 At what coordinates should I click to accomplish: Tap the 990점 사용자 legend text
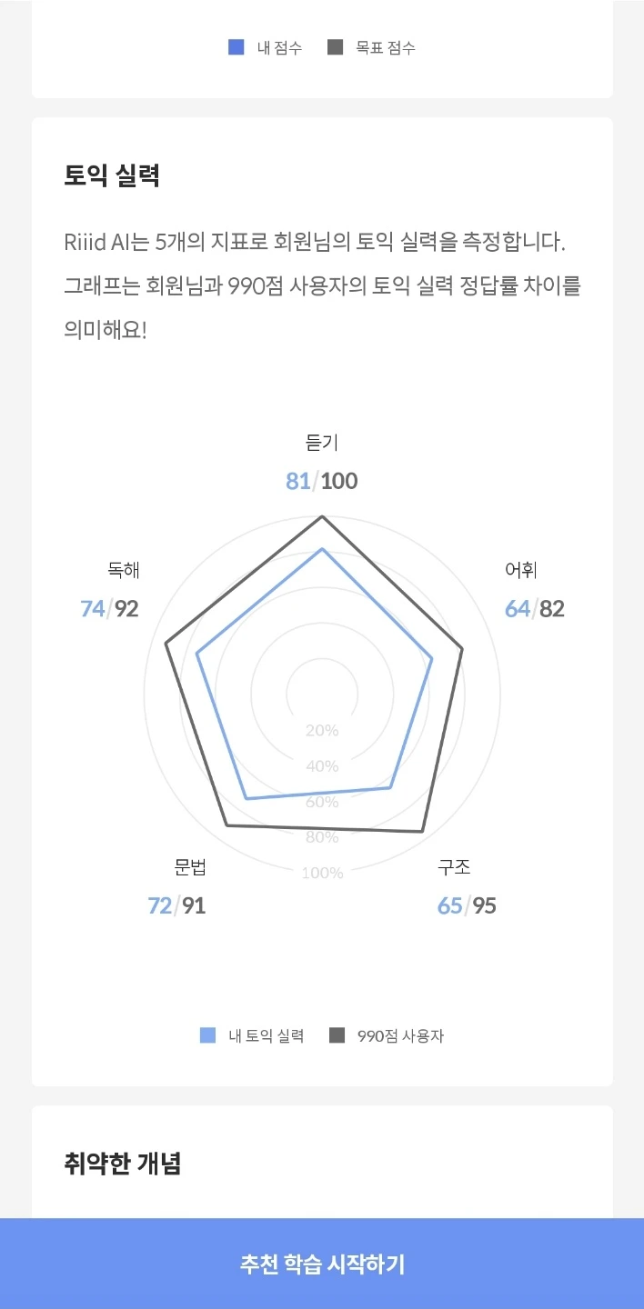400,1035
